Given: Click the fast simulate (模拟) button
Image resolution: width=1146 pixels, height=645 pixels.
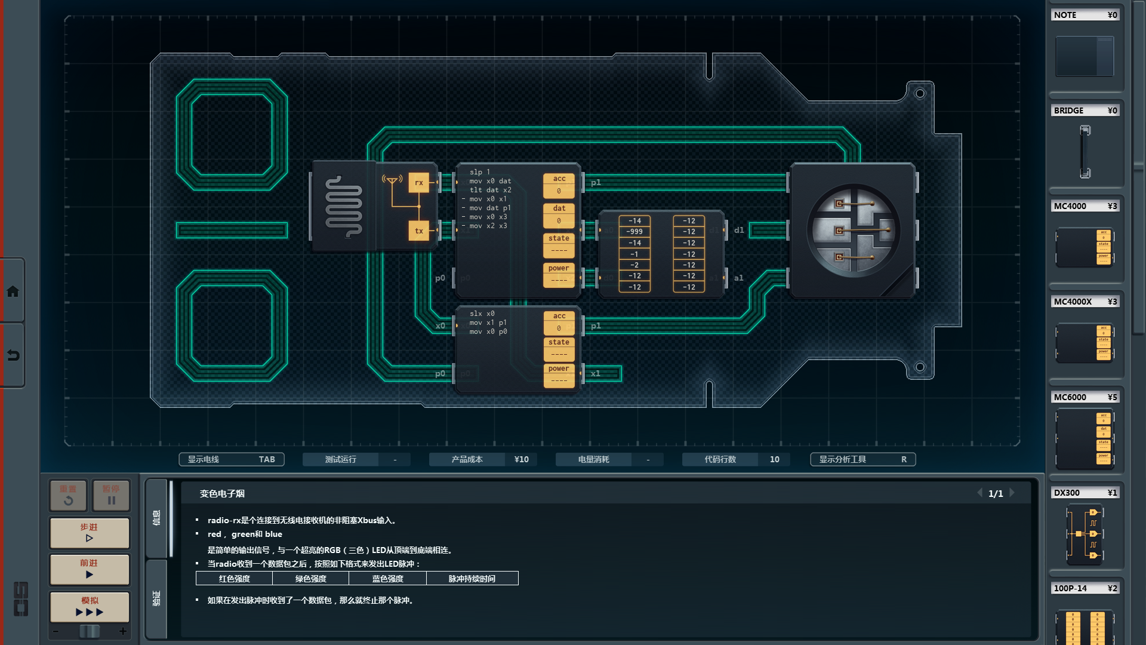Looking at the screenshot, I should pyautogui.click(x=90, y=606).
